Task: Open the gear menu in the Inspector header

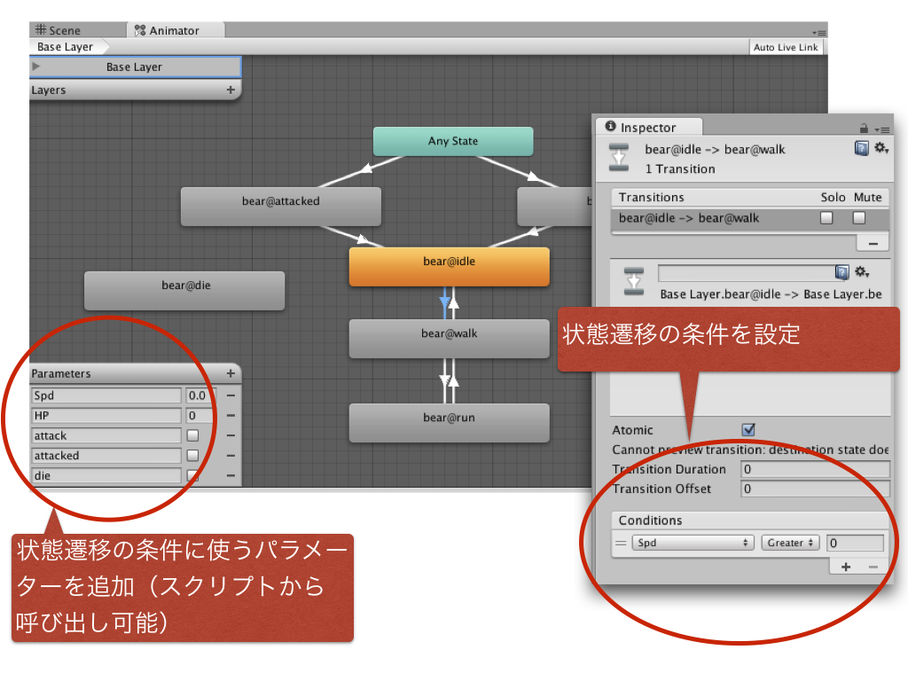Action: pyautogui.click(x=881, y=148)
